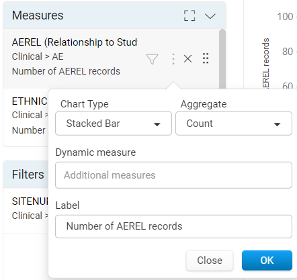Screen dimensions: 297x280
Task: Select the SITENU filter entry
Action: [26, 210]
